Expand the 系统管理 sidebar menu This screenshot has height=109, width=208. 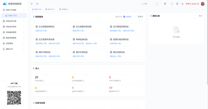pyautogui.click(x=14, y=43)
